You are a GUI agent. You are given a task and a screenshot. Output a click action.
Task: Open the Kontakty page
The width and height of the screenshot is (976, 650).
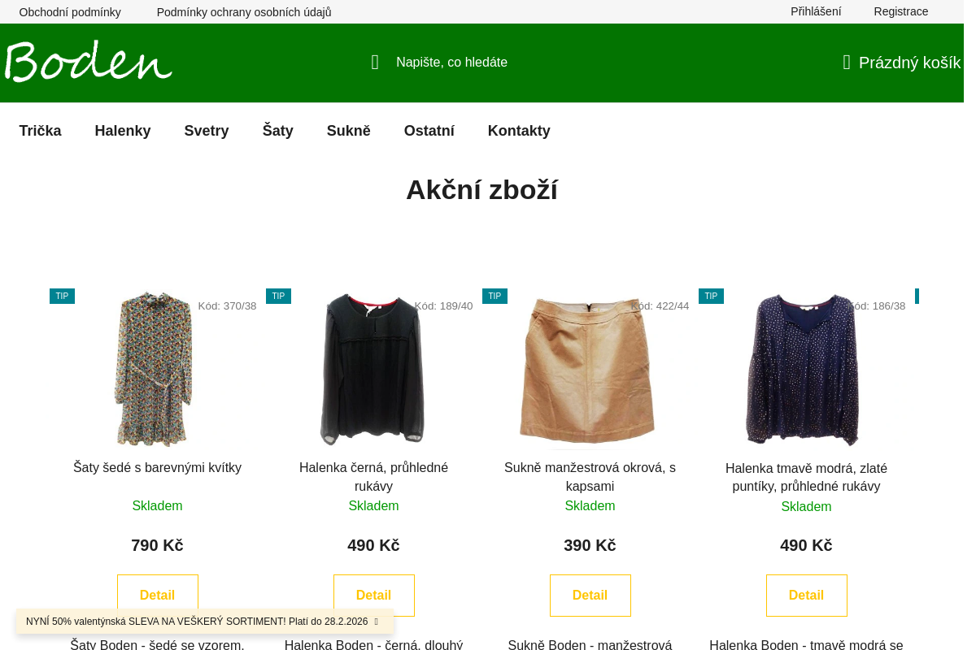click(519, 131)
